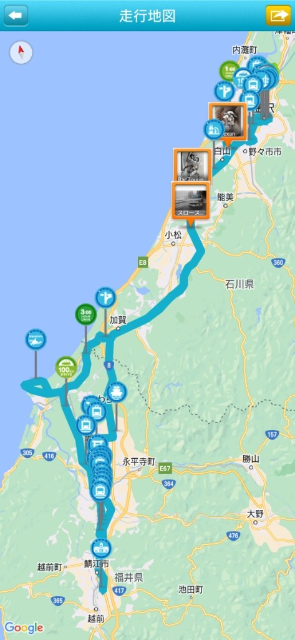295x640 pixels.
Task: Open the RacTourin photo thumbnail
Action: click(x=192, y=165)
